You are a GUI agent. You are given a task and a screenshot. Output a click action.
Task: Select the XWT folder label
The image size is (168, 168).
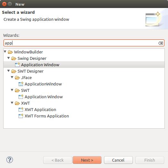pos(25,103)
